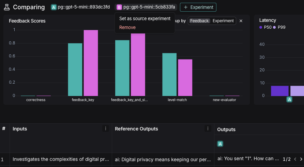Click the Inputs column header
304x167 pixels.
coord(20,129)
